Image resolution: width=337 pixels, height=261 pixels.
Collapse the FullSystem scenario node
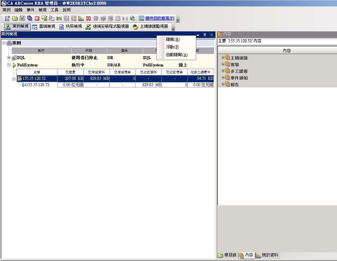click(x=9, y=65)
